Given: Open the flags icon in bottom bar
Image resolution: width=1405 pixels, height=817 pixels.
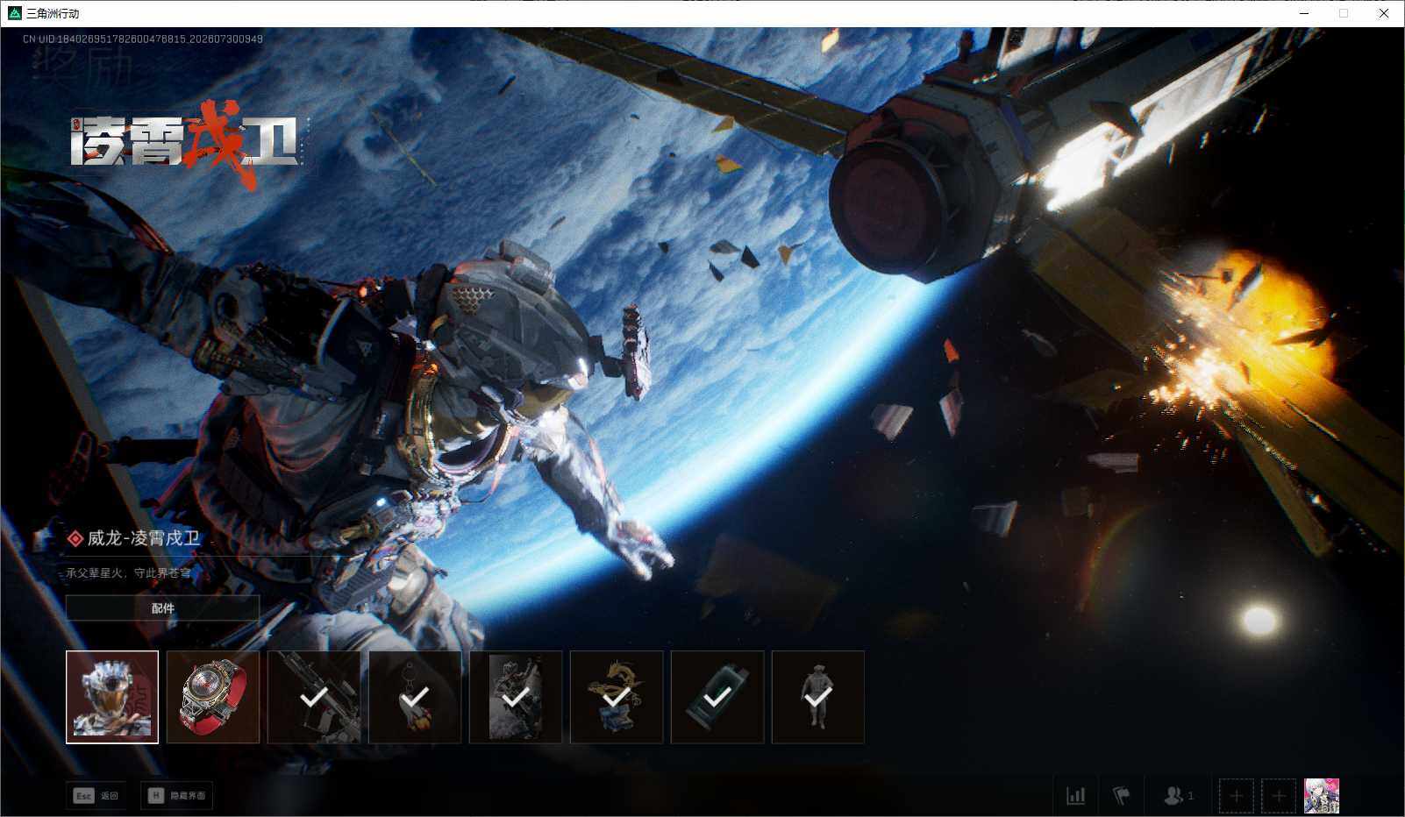Looking at the screenshot, I should point(1122,796).
